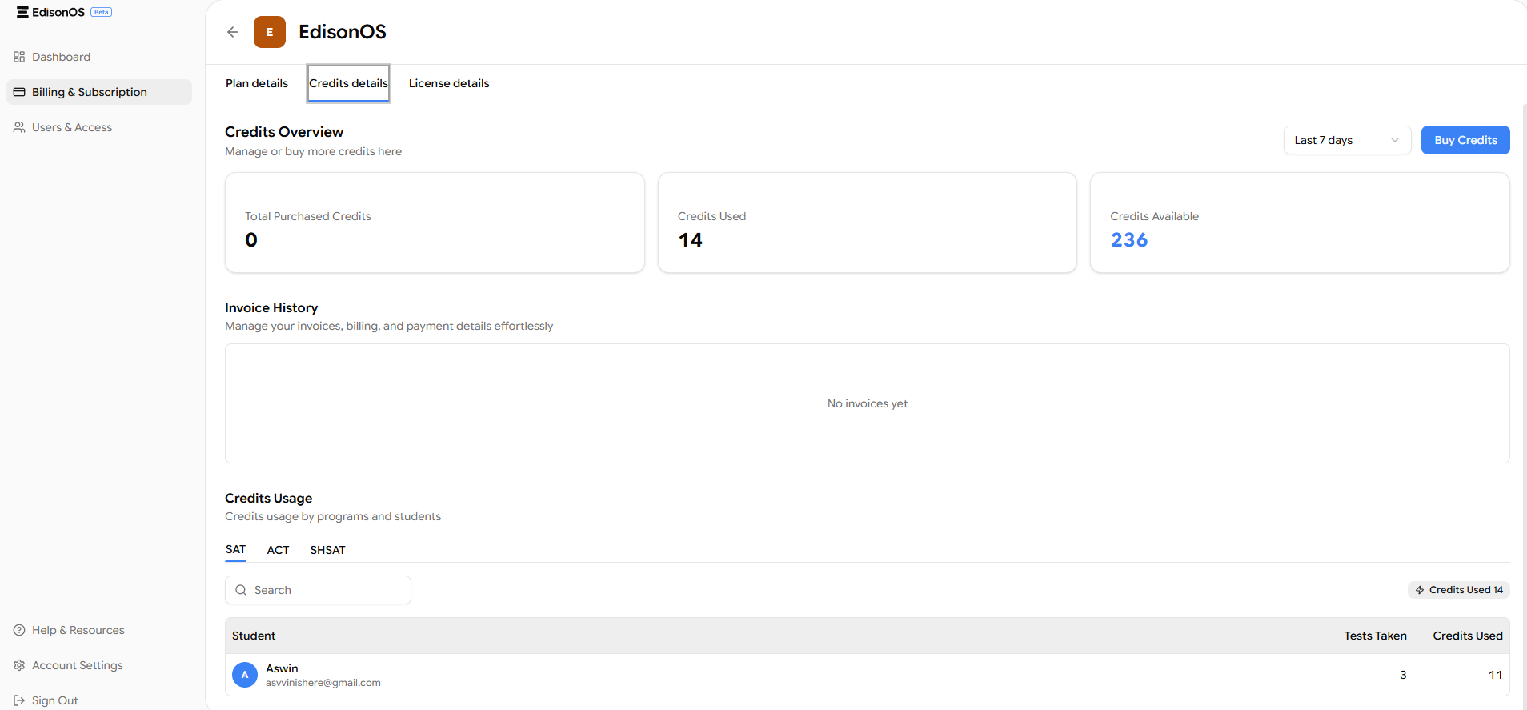Viewport: 1527px width, 710px height.
Task: Open the License details tab
Action: point(449,83)
